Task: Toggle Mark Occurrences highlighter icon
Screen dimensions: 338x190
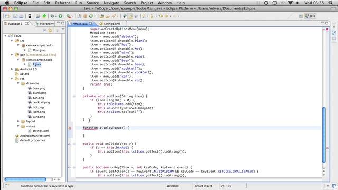Action: tap(130, 16)
